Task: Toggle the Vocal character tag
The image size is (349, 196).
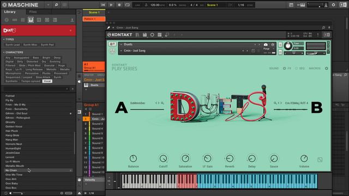Action: [47, 81]
